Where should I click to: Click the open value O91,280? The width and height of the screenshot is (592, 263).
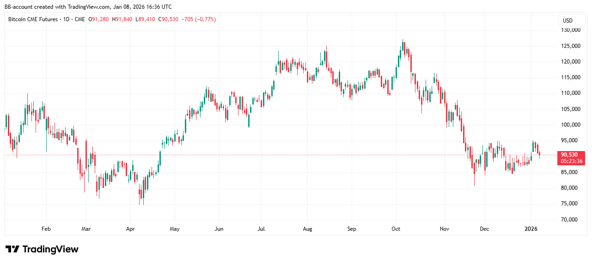pos(100,19)
